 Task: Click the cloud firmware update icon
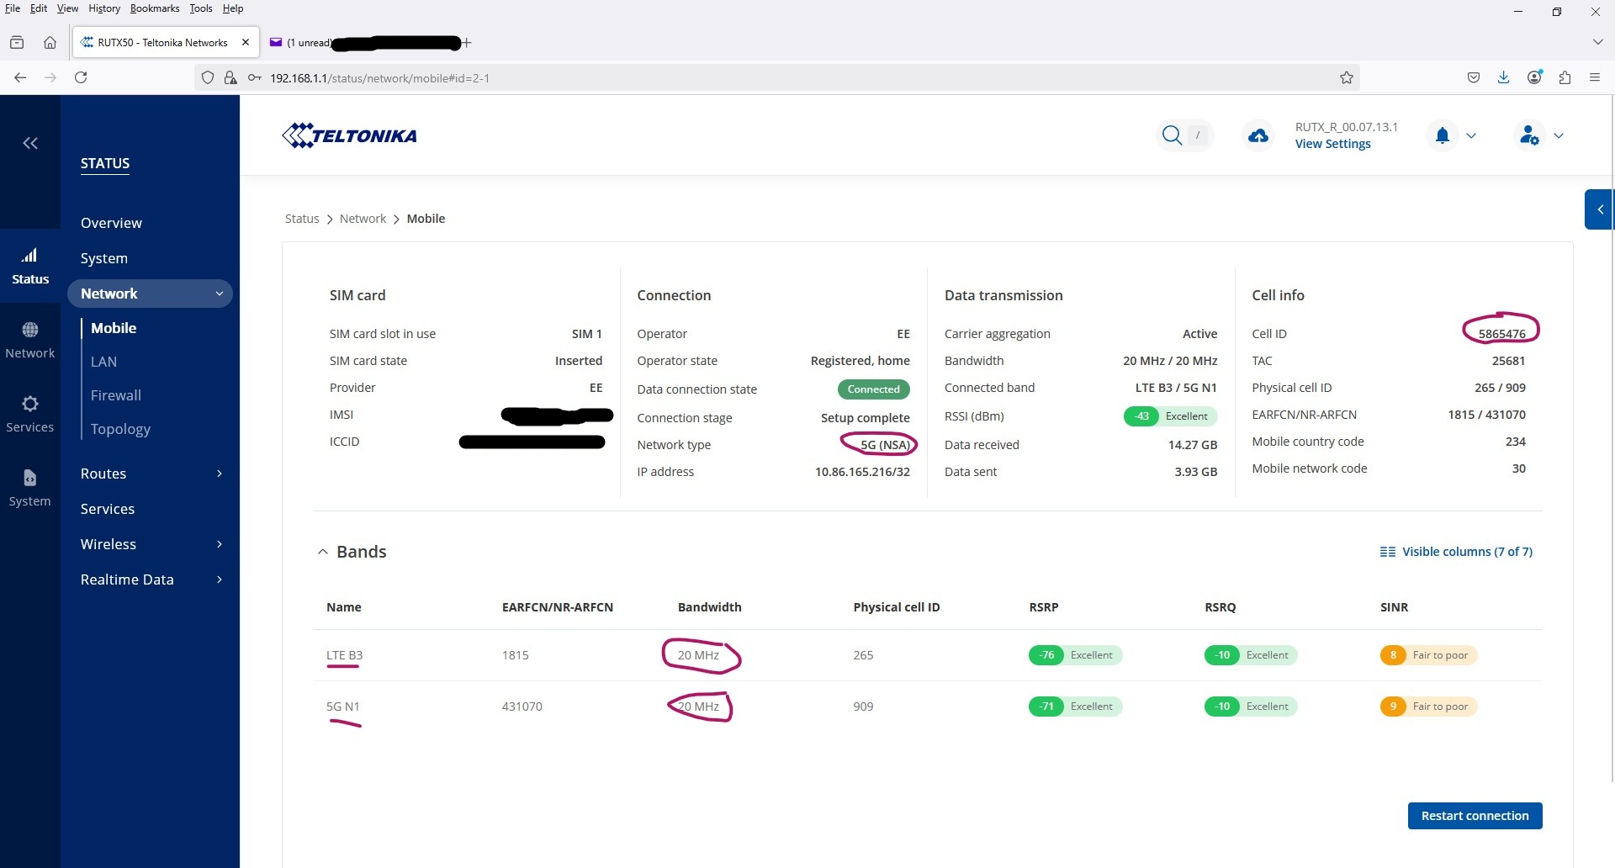tap(1258, 135)
